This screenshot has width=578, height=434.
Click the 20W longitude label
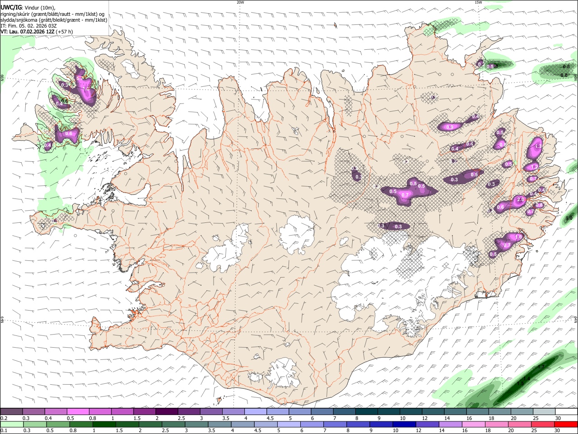pyautogui.click(x=240, y=2)
